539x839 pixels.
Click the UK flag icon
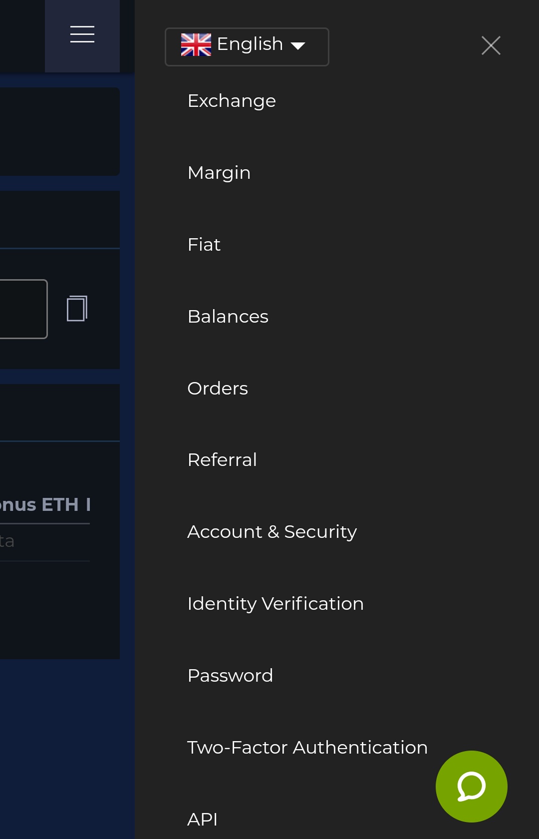tap(196, 45)
